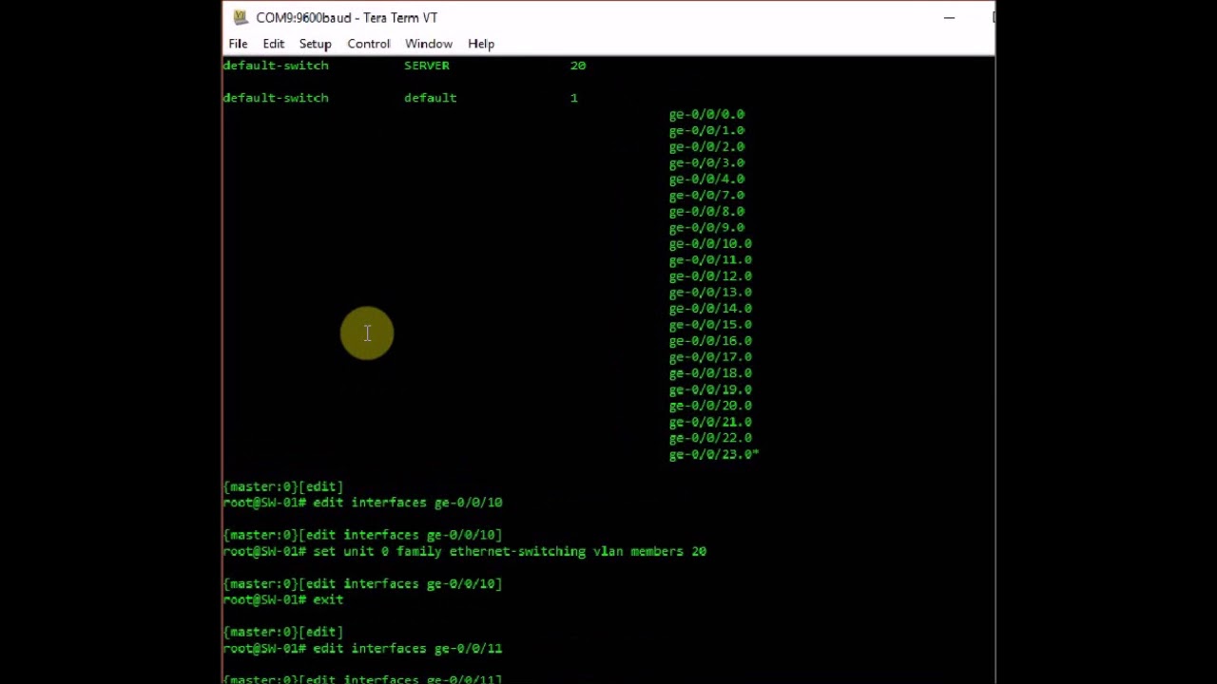Viewport: 1217px width, 684px height.
Task: Select interface ge-0/0/19.0 in list
Action: (710, 389)
